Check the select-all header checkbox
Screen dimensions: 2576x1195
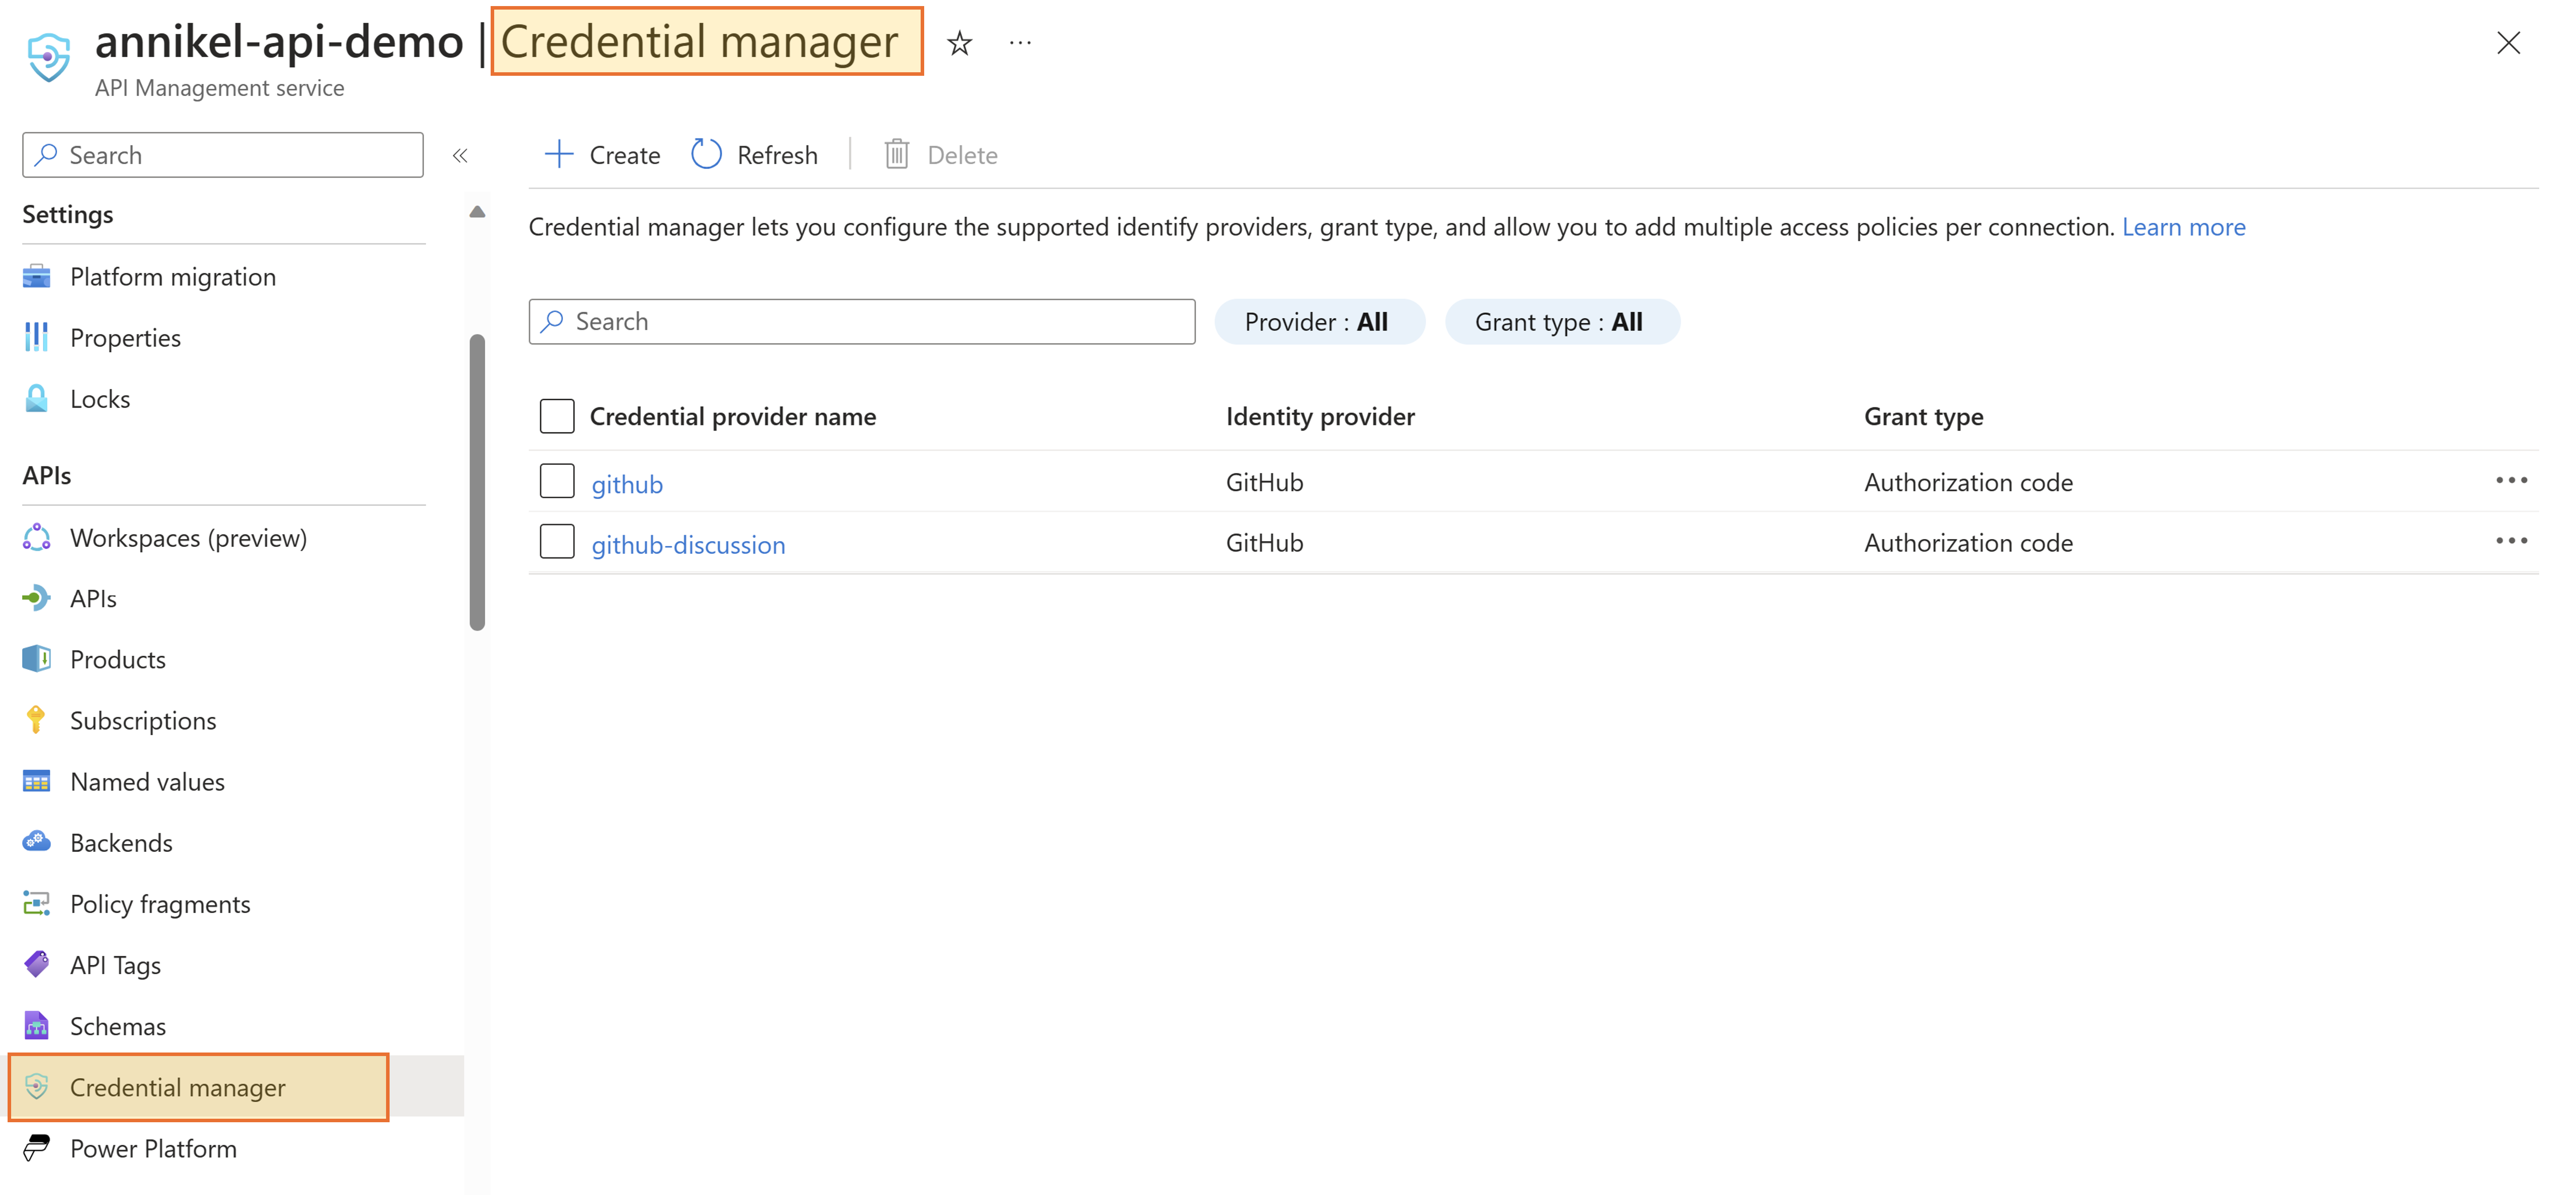coord(557,416)
